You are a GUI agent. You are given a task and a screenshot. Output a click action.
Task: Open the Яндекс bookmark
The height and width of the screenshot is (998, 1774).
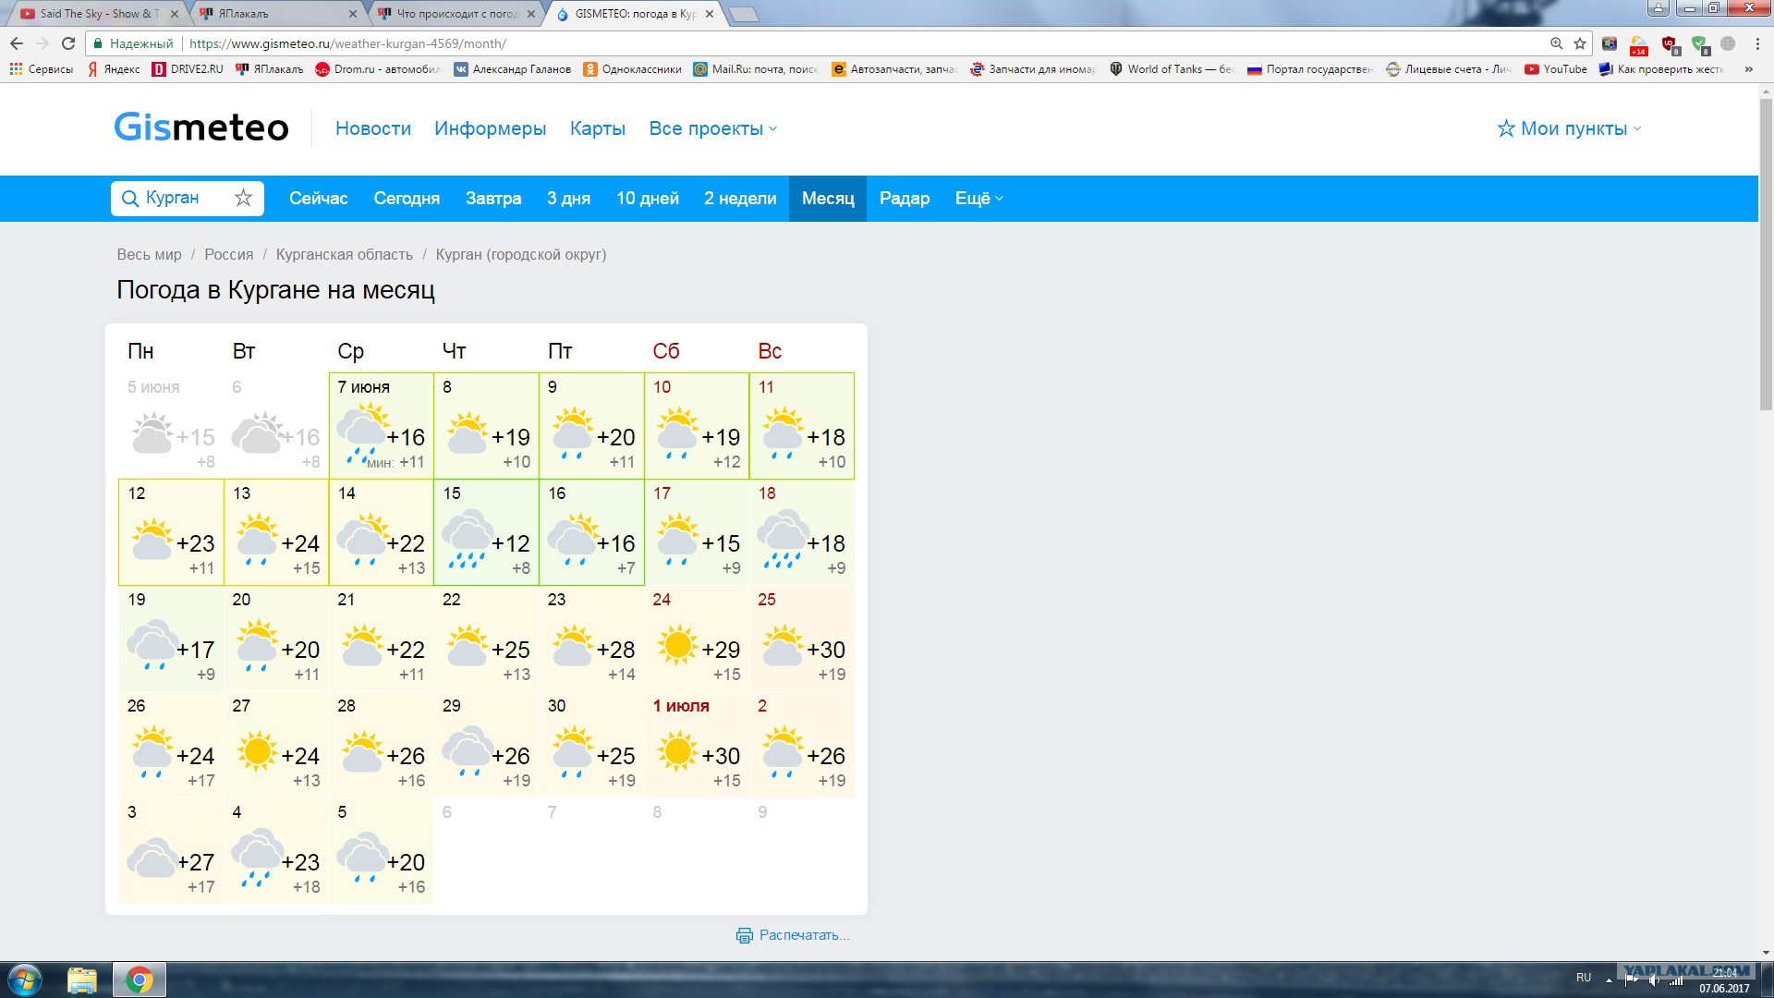tap(114, 69)
